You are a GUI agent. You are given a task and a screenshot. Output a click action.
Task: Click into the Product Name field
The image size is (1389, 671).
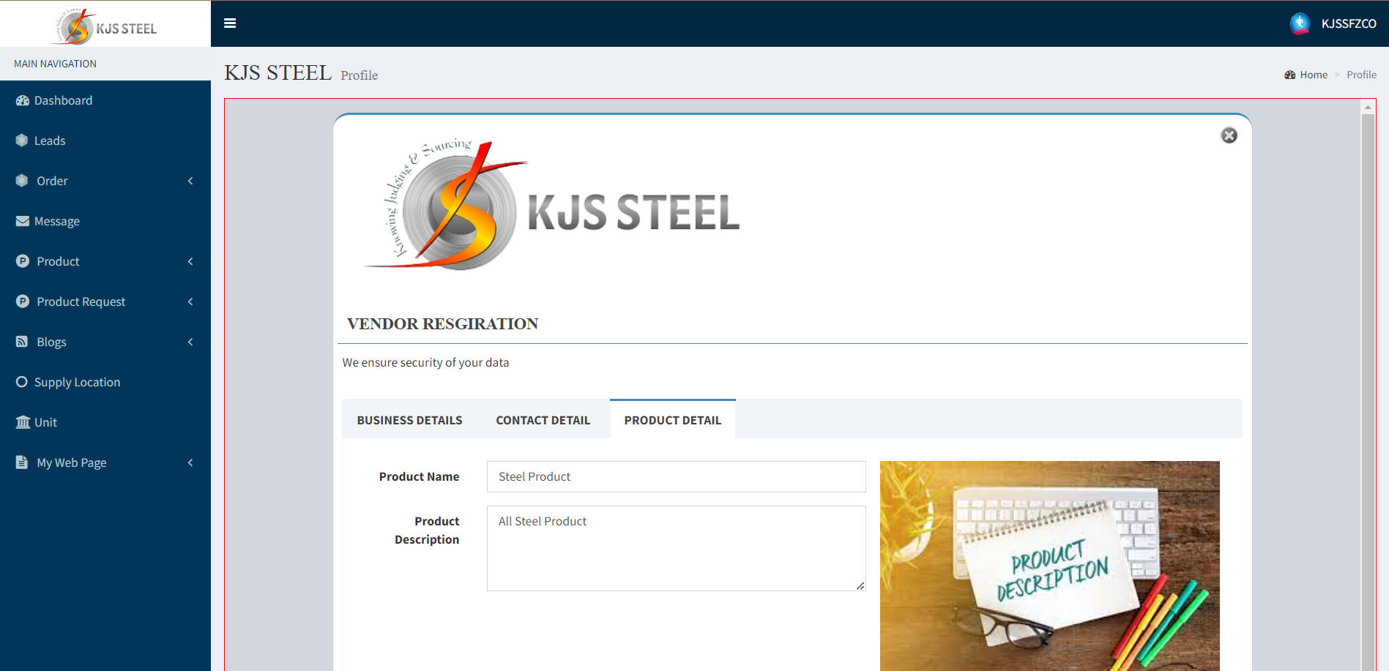pos(676,476)
